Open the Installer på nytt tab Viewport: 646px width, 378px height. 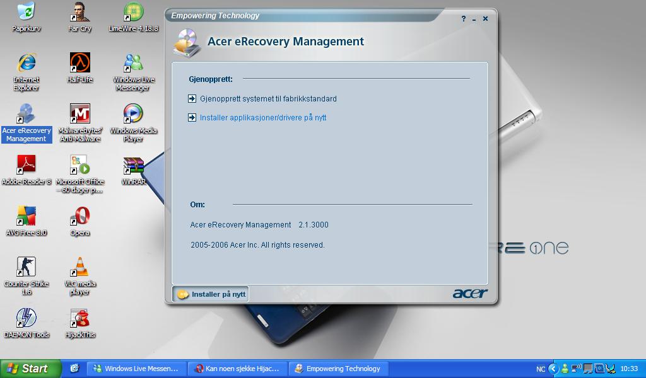(211, 294)
